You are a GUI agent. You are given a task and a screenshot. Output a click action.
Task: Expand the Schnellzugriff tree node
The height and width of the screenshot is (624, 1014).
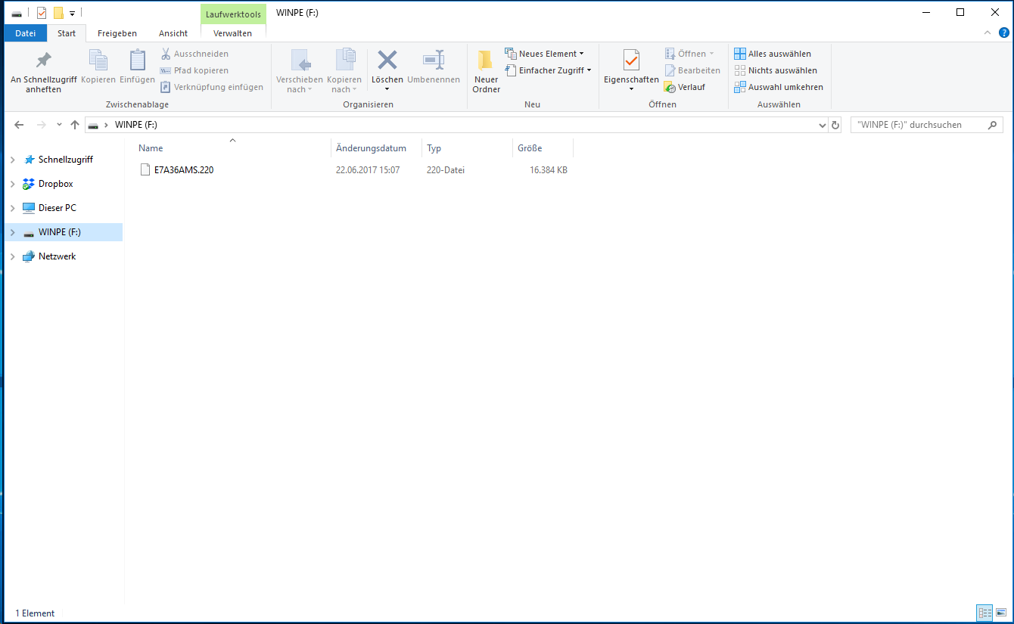tap(12, 160)
